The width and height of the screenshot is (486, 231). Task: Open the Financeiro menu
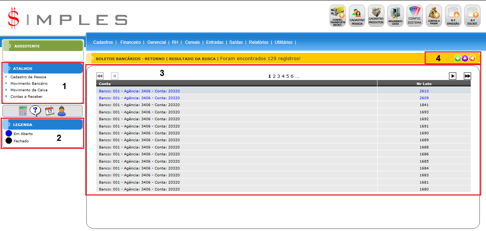[130, 42]
